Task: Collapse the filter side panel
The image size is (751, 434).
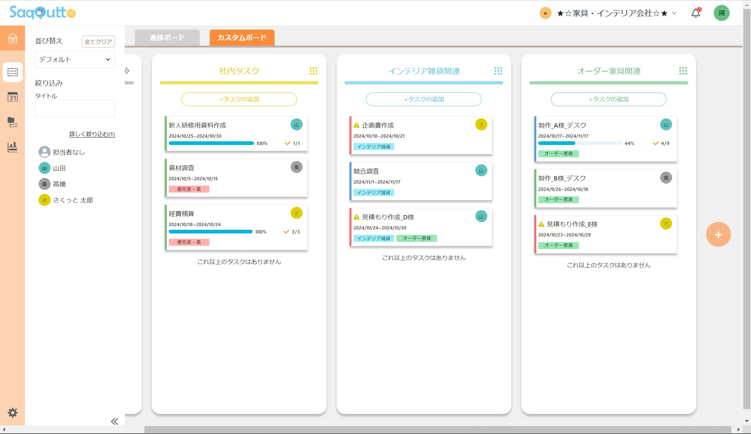Action: pyautogui.click(x=114, y=421)
